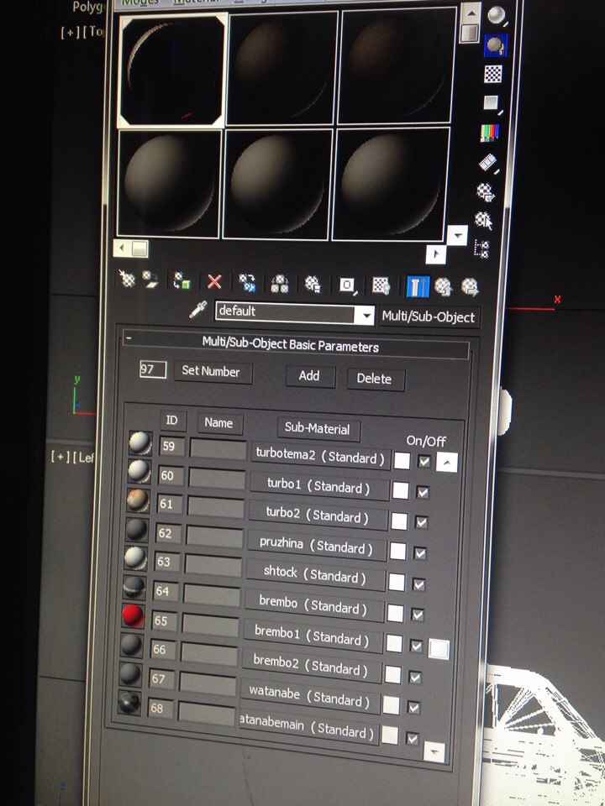Click the sample slots scroll left arrow
605x806 pixels.
[x=122, y=249]
